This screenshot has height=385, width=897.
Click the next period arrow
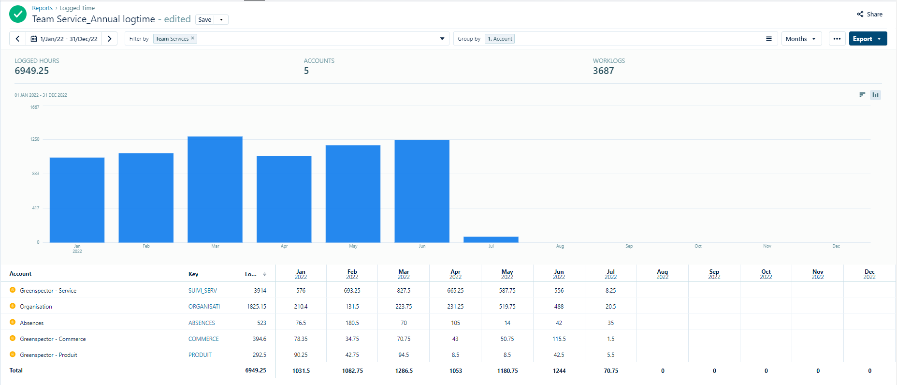110,39
